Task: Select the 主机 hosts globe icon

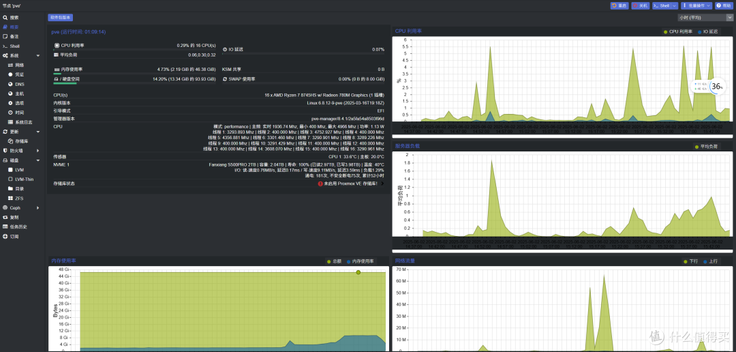Action: tap(10, 93)
